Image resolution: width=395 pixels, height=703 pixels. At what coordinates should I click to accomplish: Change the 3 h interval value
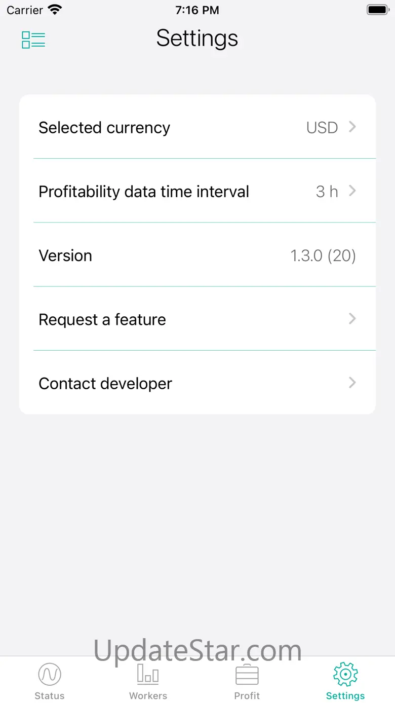coord(327,192)
